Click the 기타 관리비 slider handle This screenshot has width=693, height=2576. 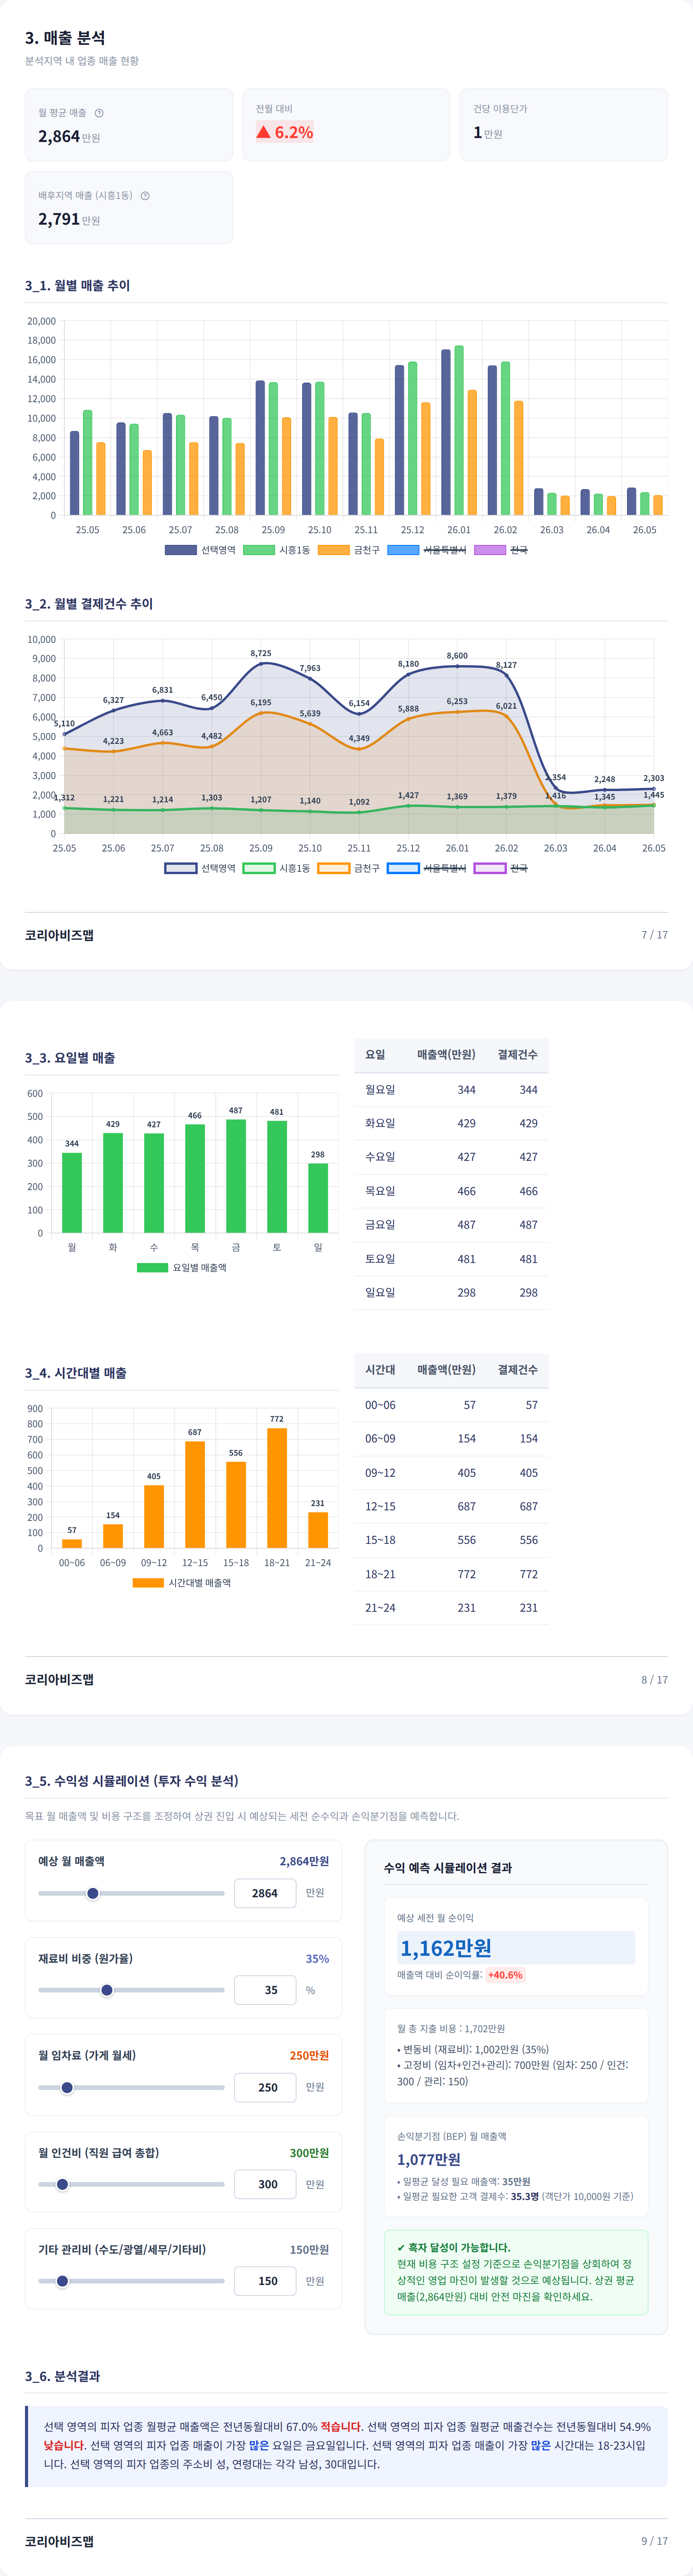point(62,2281)
